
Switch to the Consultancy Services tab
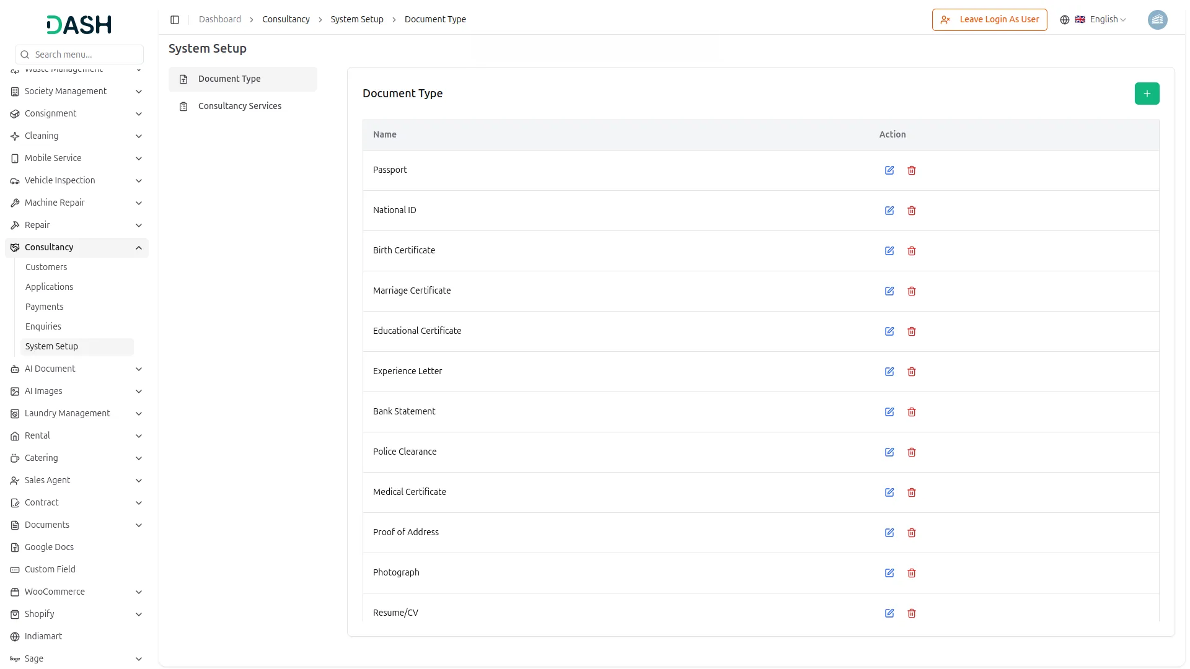click(240, 107)
